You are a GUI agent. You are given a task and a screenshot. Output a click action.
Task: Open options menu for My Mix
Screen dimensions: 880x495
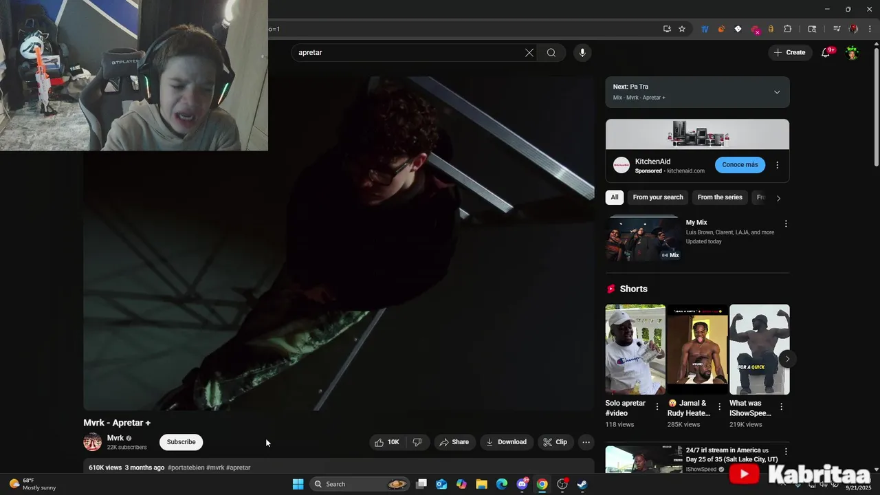[x=786, y=223]
